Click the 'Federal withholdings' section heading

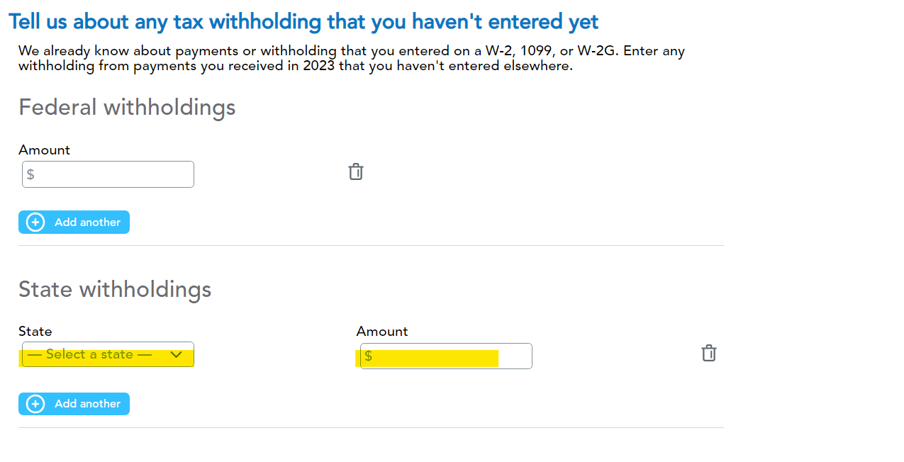pos(127,108)
